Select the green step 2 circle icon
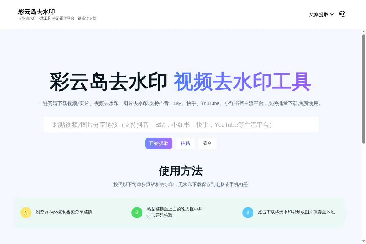This screenshot has width=366, height=244. point(137,213)
